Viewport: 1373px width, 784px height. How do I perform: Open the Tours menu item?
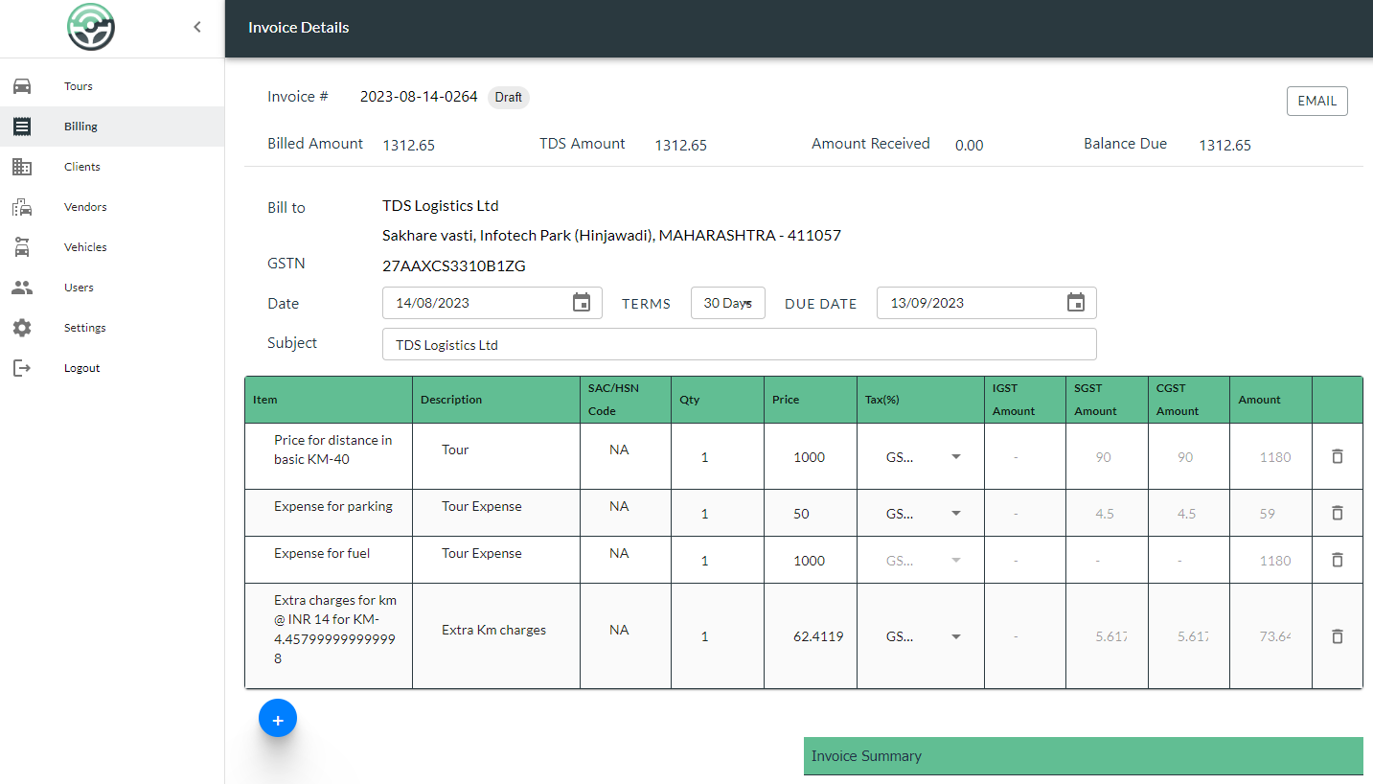pyautogui.click(x=112, y=86)
